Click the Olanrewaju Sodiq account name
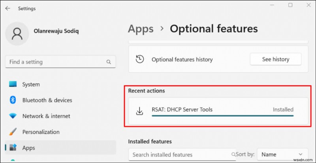Screen dimensions: 316x163 click(x=56, y=31)
